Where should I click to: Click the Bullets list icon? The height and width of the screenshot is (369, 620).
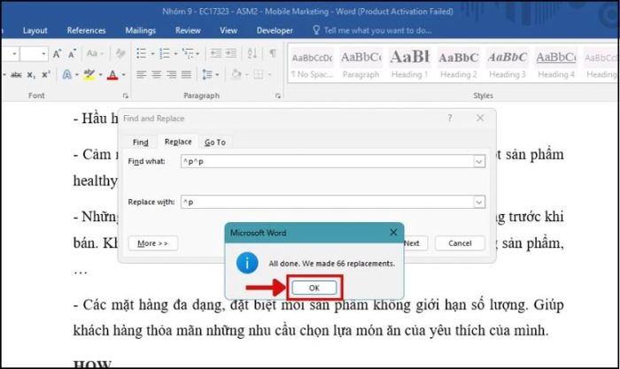(141, 53)
